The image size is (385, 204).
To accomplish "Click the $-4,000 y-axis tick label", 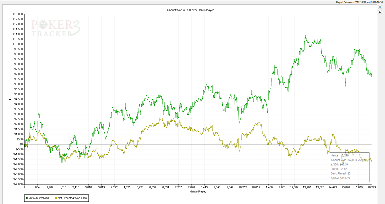I will pos(17,184).
